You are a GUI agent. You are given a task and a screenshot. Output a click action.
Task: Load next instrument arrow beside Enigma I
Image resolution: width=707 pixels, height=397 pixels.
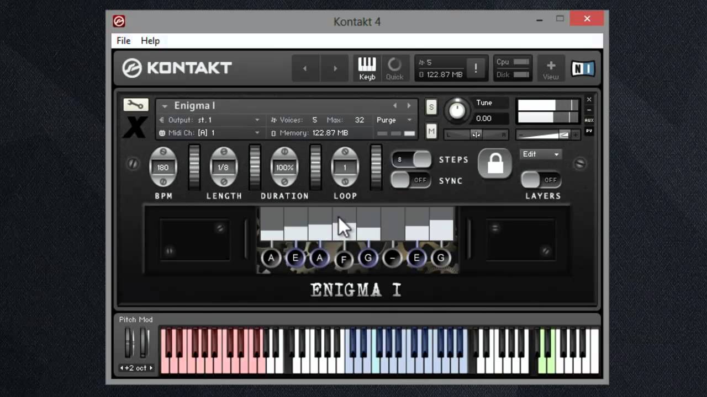tap(409, 105)
